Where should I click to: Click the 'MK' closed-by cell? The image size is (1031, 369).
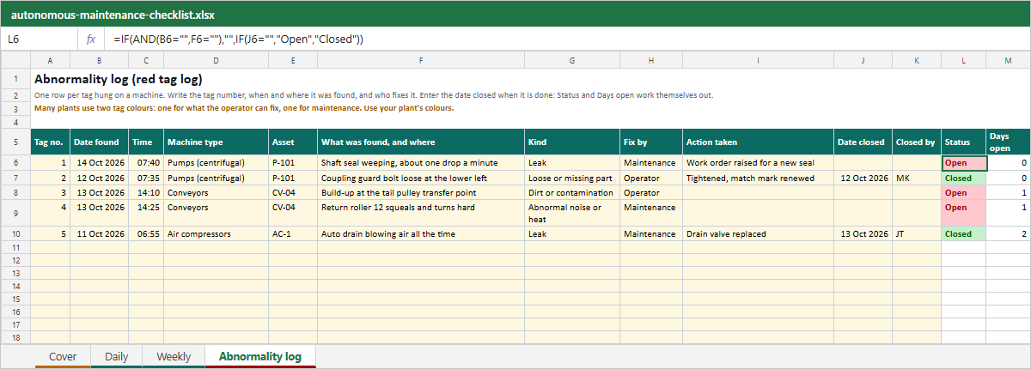(917, 178)
